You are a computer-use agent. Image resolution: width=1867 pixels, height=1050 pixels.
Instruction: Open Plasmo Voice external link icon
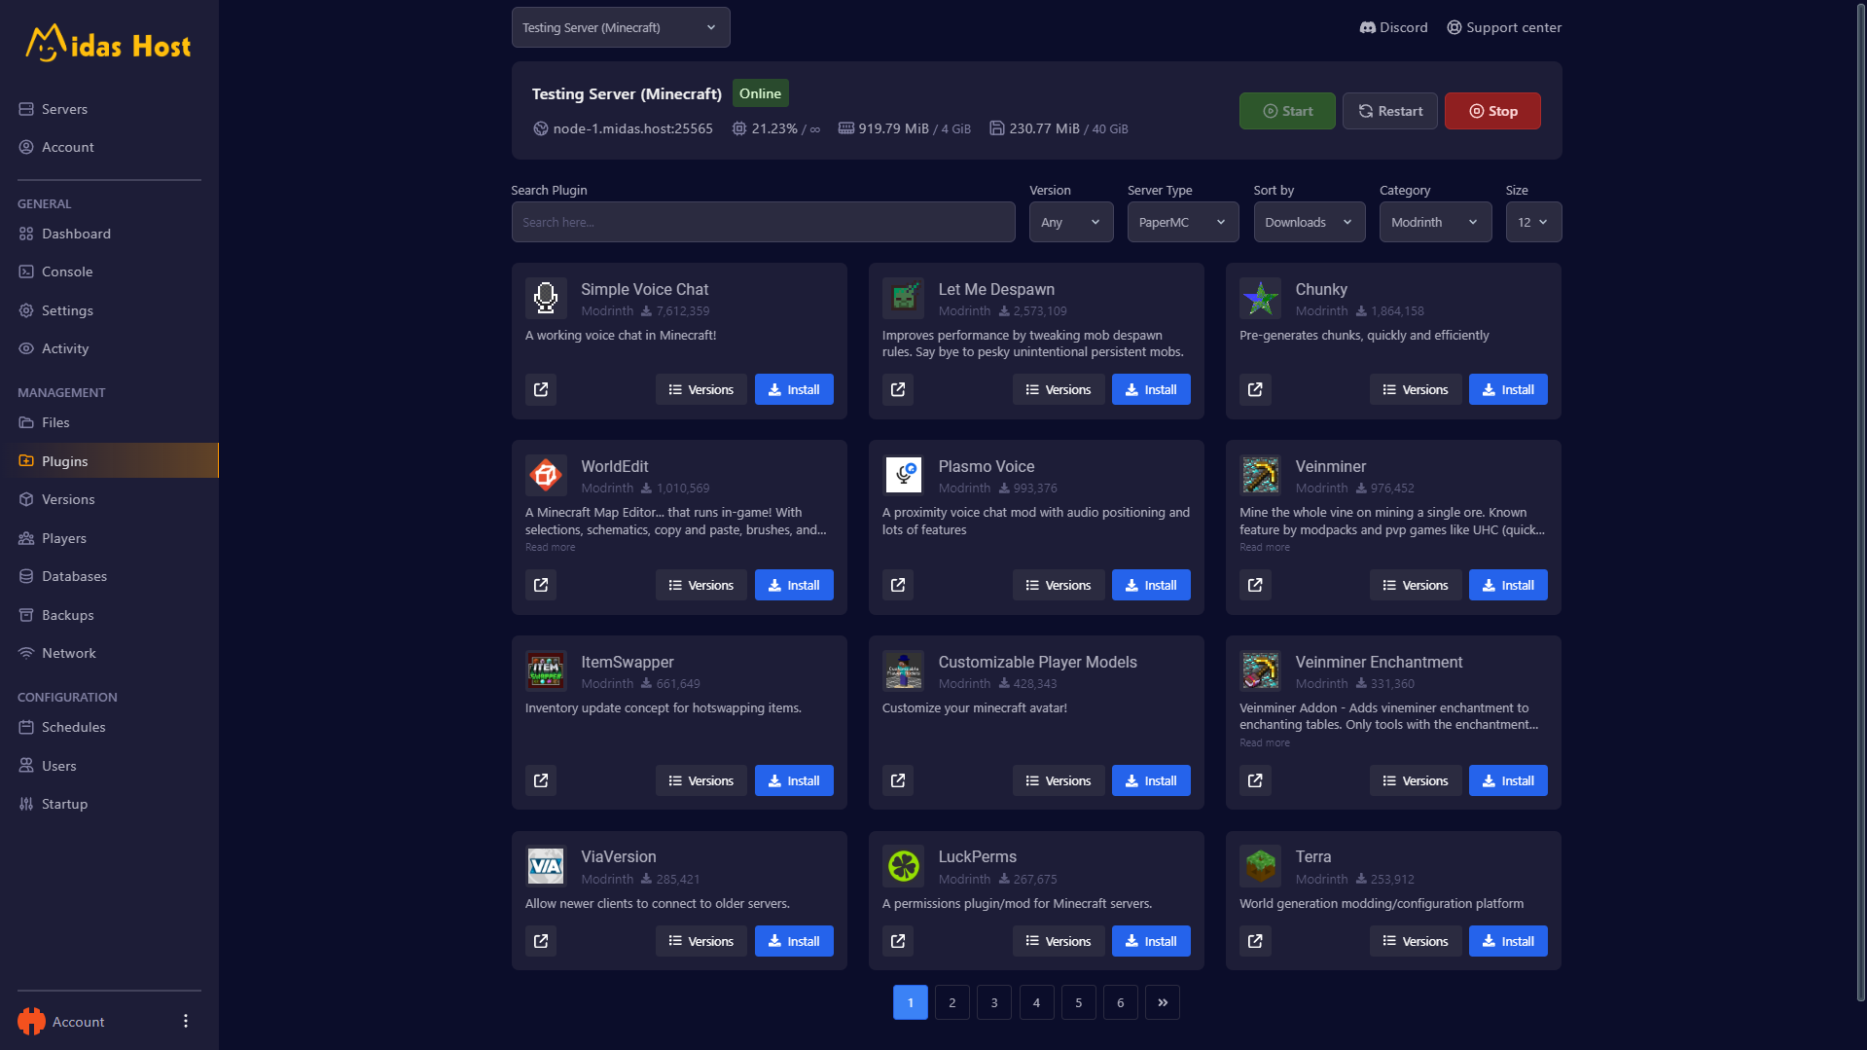[898, 585]
